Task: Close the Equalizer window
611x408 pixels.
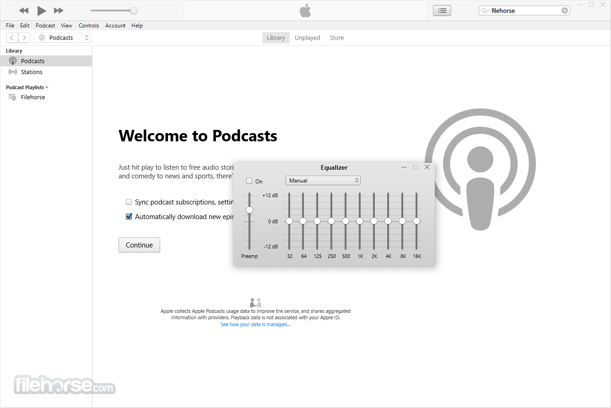Action: pos(427,167)
